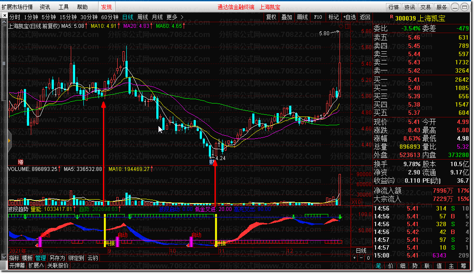Click the 另存为 save-as button
This screenshot has height=274, width=475.
coord(57,258)
